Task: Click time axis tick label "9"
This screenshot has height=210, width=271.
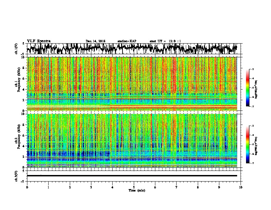Action: (219, 187)
